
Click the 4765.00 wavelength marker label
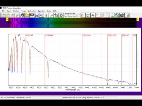point(49,35)
